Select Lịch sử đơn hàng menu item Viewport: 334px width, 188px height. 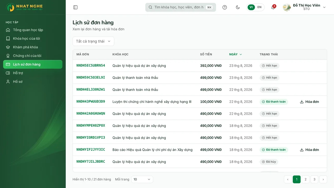coord(33,64)
